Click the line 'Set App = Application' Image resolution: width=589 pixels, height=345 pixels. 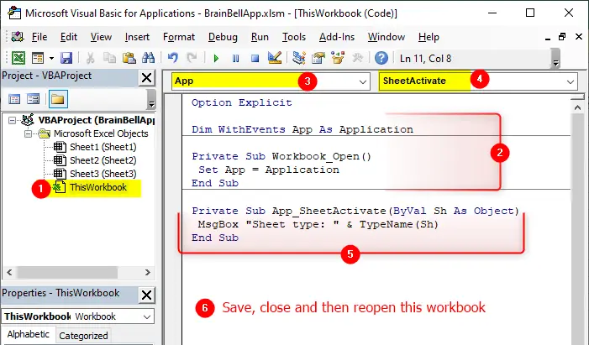click(x=269, y=170)
